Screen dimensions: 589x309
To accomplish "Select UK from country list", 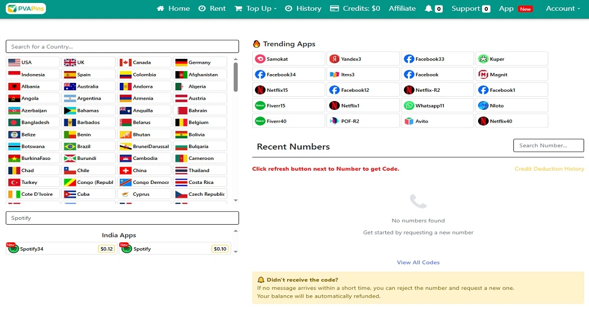I will click(x=89, y=62).
